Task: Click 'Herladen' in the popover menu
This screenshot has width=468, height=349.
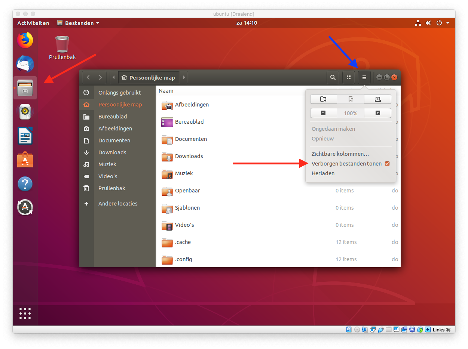Action: pyautogui.click(x=323, y=173)
